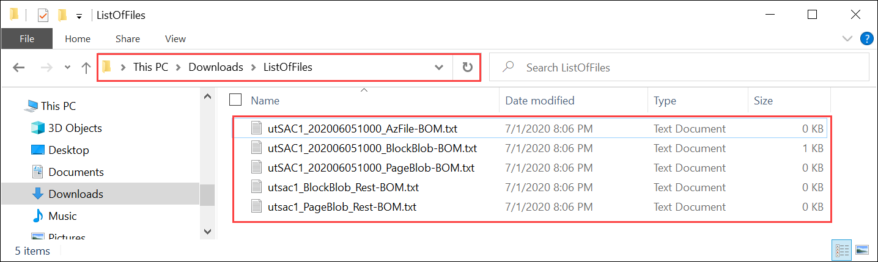Viewport: 878px width, 262px height.
Task: Open the Recent locations dropdown
Action: point(68,68)
